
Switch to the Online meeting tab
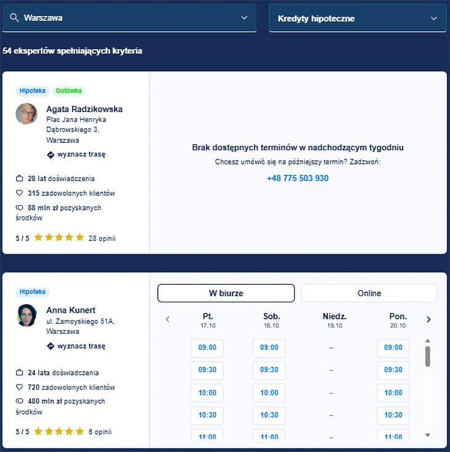[369, 293]
